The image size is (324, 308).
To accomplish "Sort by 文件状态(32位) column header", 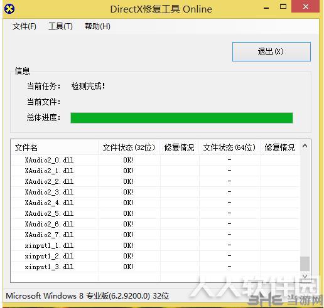I will tap(129, 147).
